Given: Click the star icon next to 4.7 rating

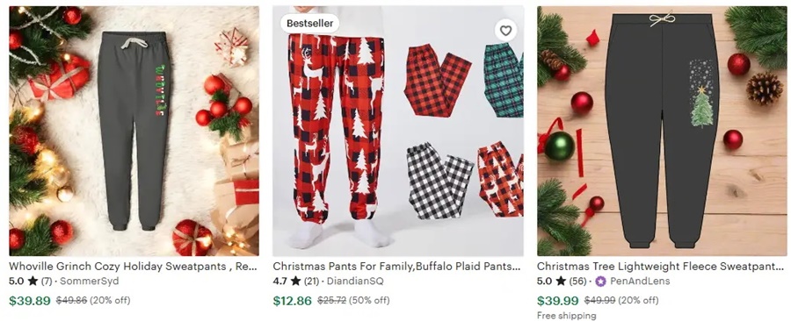Looking at the screenshot, I should click(x=295, y=282).
